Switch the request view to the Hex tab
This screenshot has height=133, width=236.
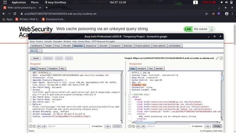(x=62, y=69)
